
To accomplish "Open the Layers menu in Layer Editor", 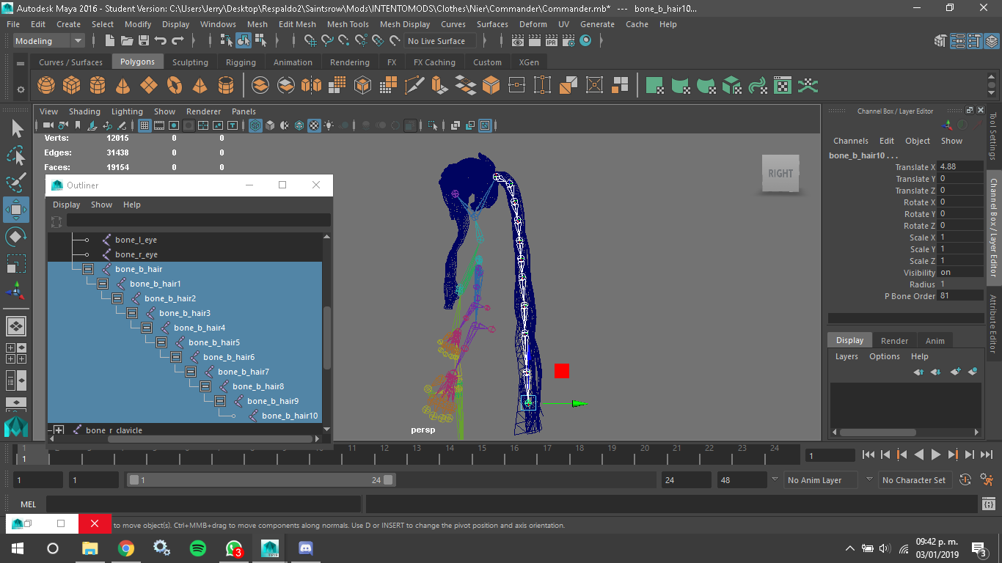I will click(846, 356).
